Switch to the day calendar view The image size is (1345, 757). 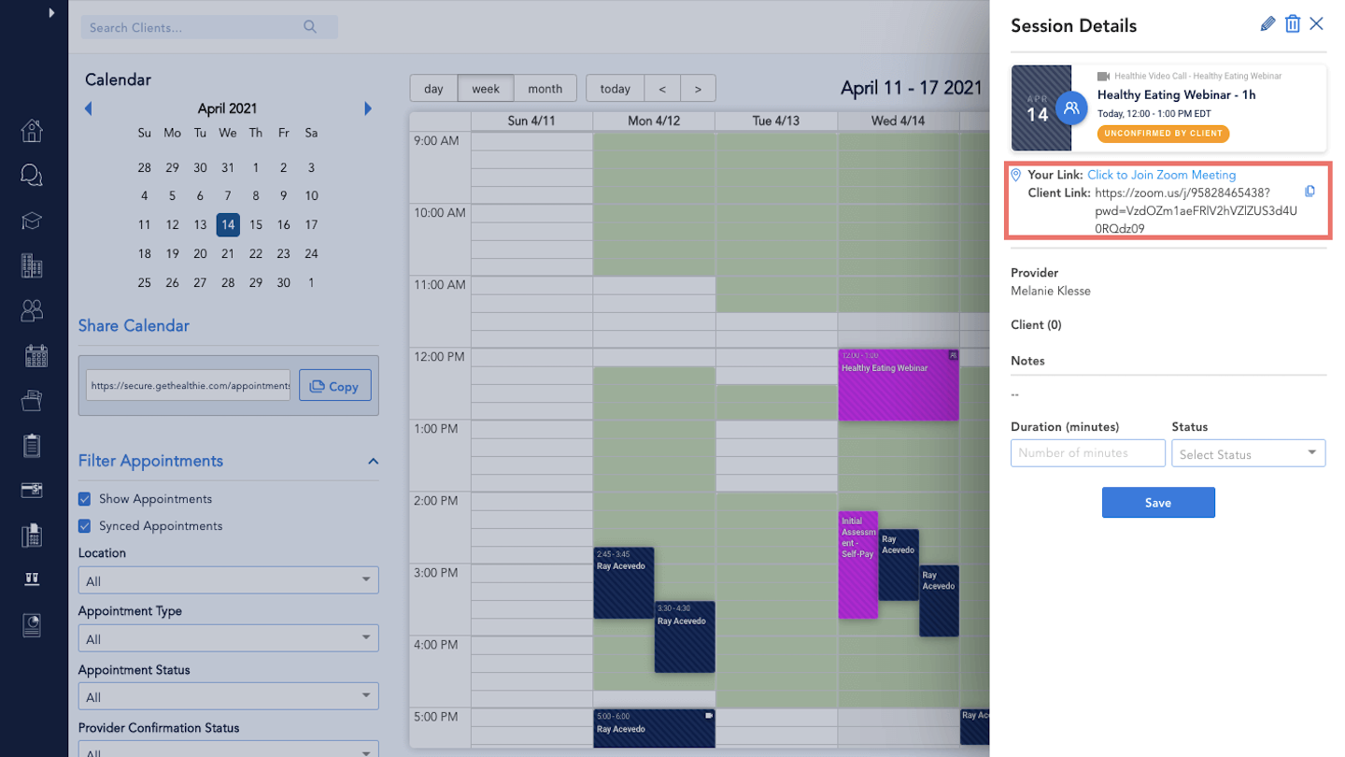pos(433,89)
